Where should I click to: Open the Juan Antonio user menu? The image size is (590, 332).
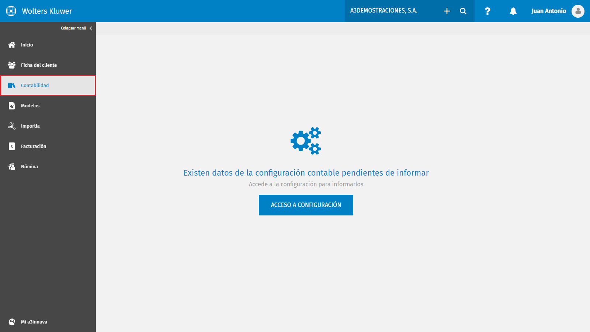548,11
